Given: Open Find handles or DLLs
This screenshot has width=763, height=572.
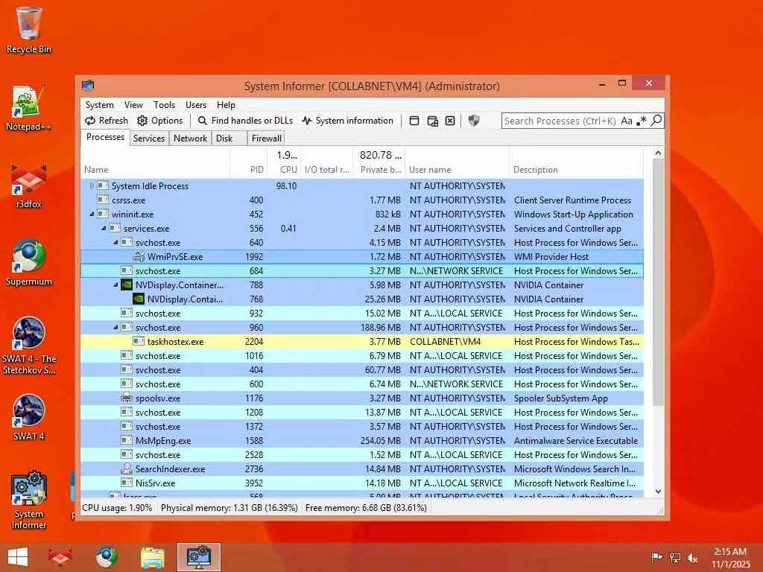Looking at the screenshot, I should pyautogui.click(x=245, y=121).
